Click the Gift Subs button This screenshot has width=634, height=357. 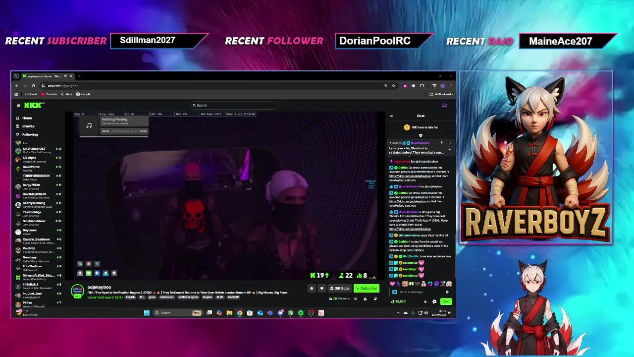pyautogui.click(x=340, y=289)
